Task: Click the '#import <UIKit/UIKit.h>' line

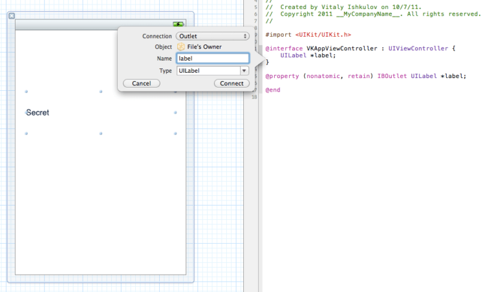Action: tap(308, 35)
